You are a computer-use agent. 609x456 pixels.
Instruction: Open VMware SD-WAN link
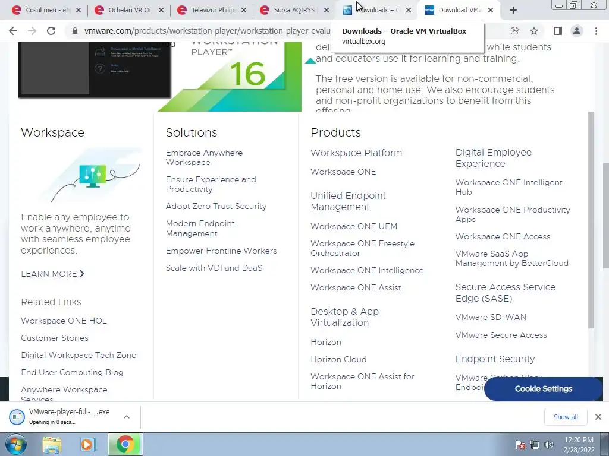click(491, 317)
